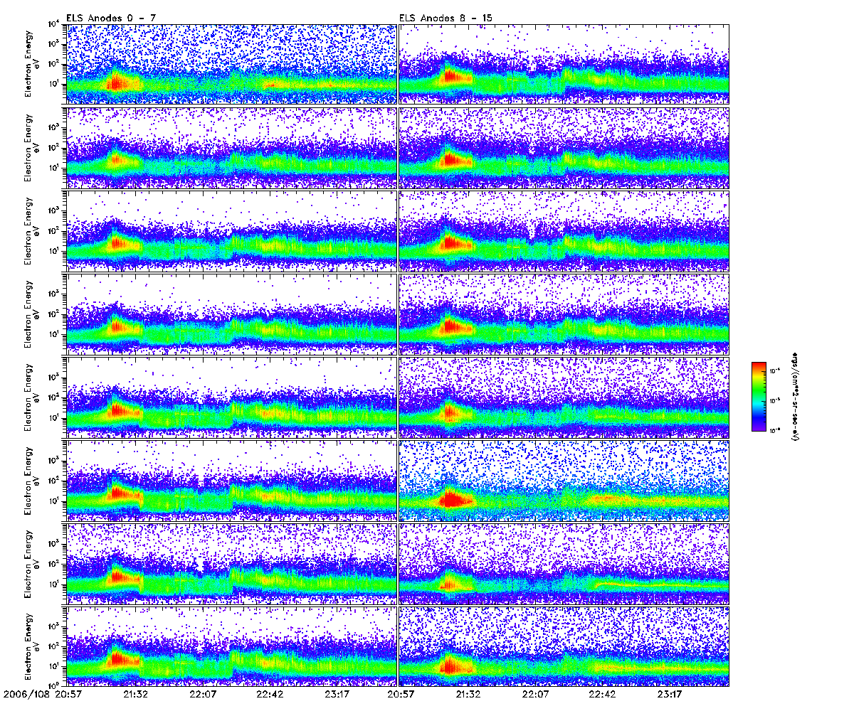This screenshot has height=711, width=854.
Task: Select the third spectrogram panel under Anodes 0-7
Action: tap(231, 230)
